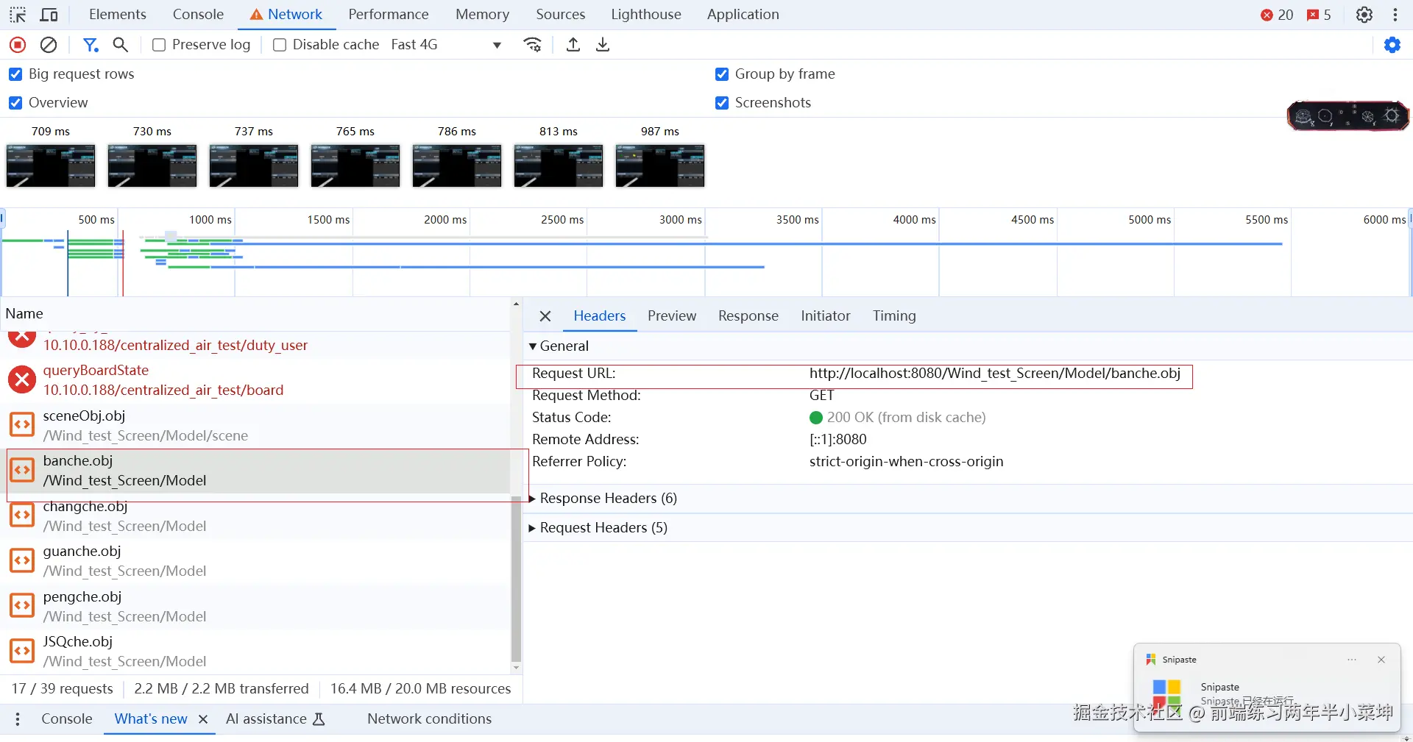
Task: Click the request list vertical scrollbar
Action: [516, 579]
